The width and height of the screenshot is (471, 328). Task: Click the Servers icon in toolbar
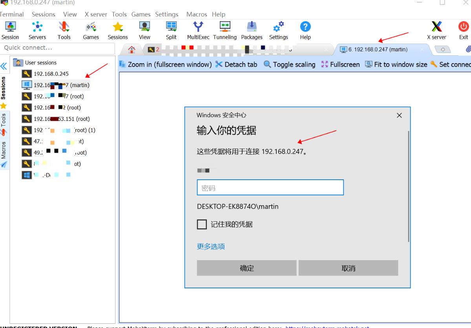tap(37, 30)
